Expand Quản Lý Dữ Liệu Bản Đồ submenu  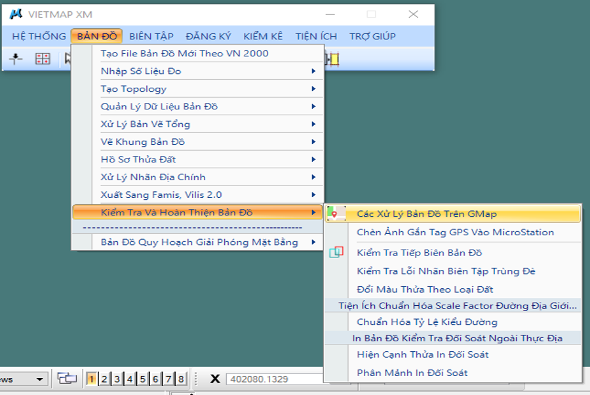197,106
